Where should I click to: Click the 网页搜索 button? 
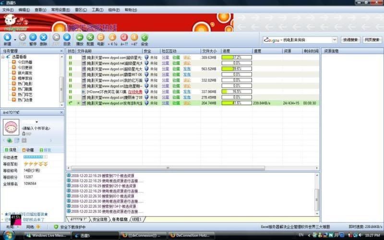[372, 40]
